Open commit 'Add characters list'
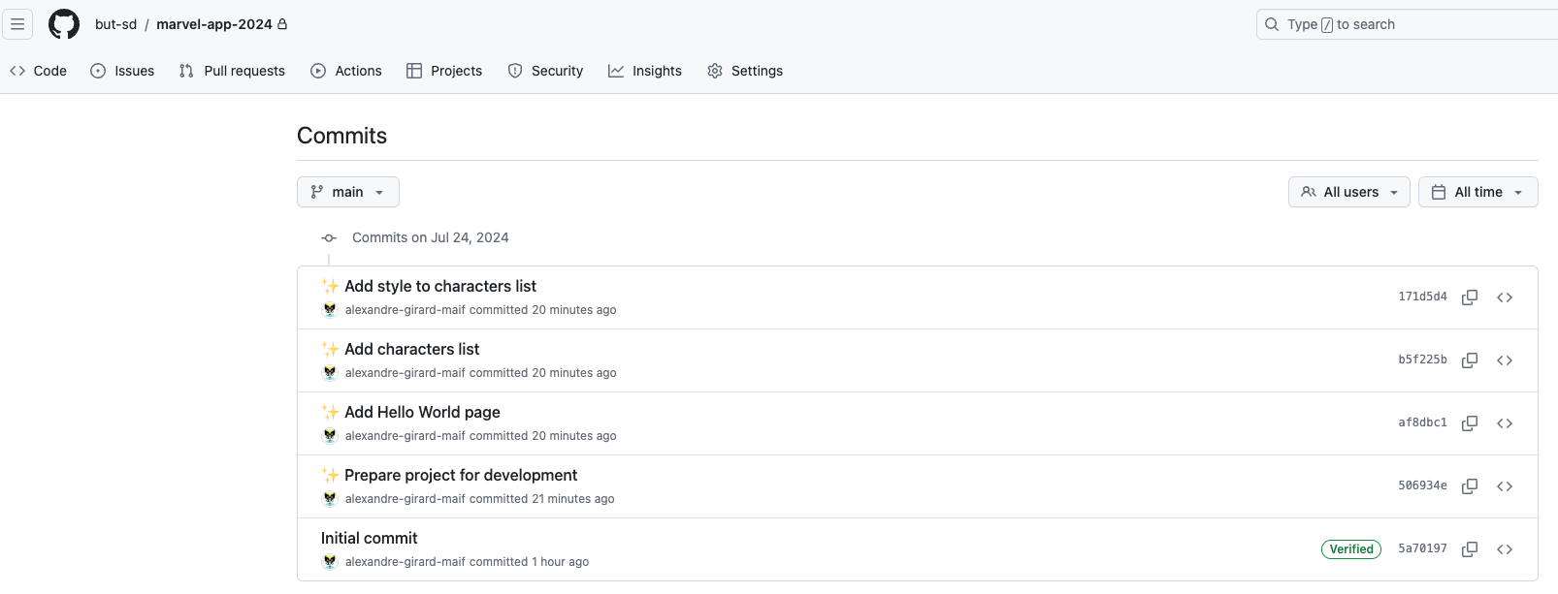 coord(412,349)
